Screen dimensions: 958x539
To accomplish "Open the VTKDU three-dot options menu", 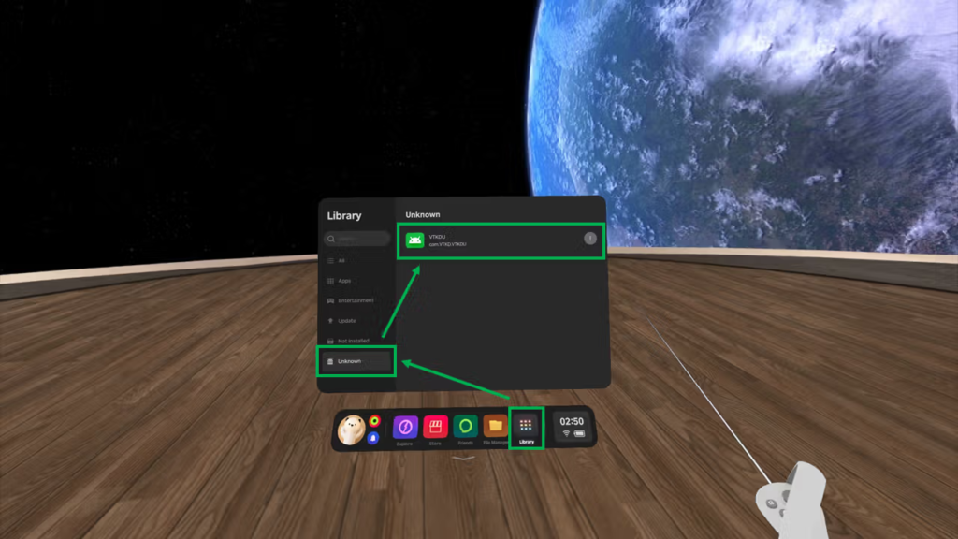I will [590, 239].
